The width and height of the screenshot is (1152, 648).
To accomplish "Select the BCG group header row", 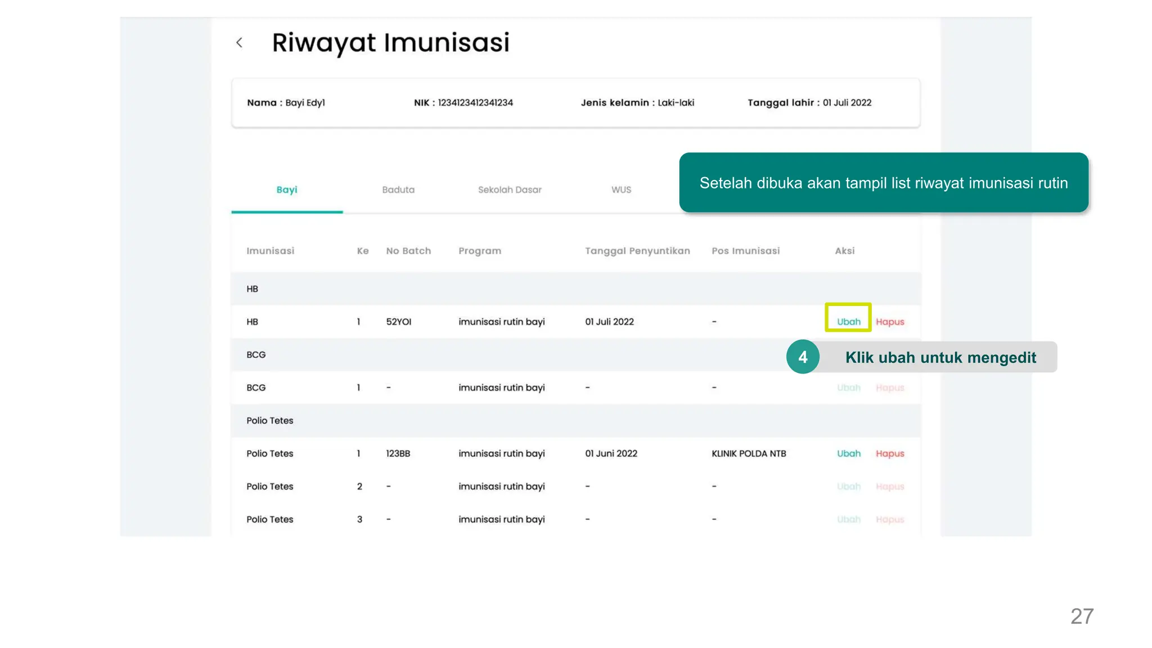I will coord(576,354).
